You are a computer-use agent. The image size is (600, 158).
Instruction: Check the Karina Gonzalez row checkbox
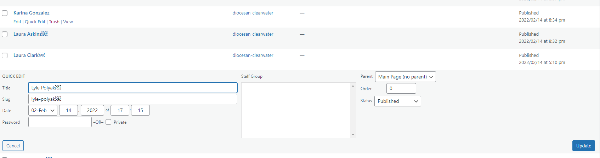click(x=5, y=13)
